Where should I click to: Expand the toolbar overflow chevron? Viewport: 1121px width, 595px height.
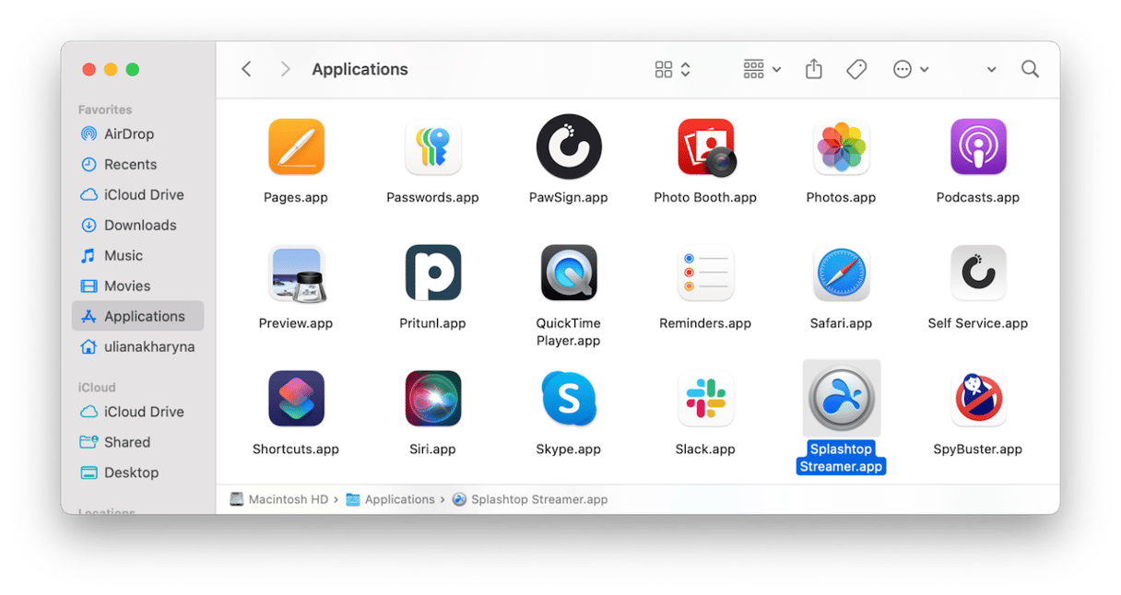[x=991, y=70]
